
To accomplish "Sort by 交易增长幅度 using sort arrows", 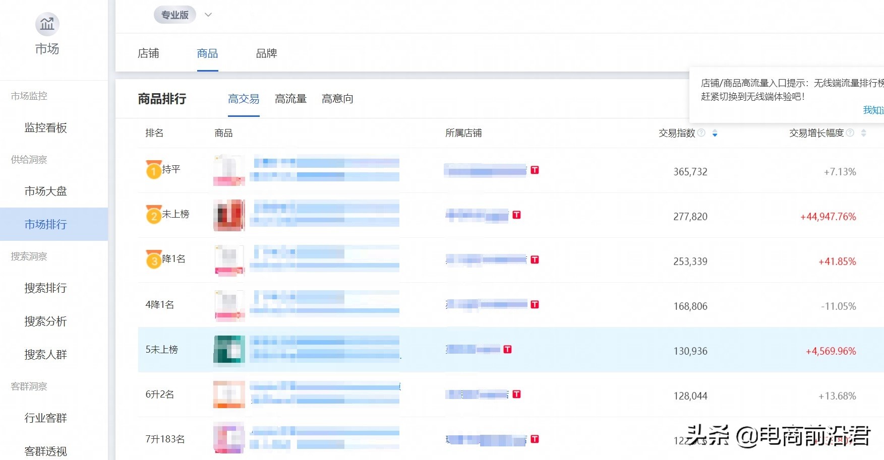I will tap(863, 134).
